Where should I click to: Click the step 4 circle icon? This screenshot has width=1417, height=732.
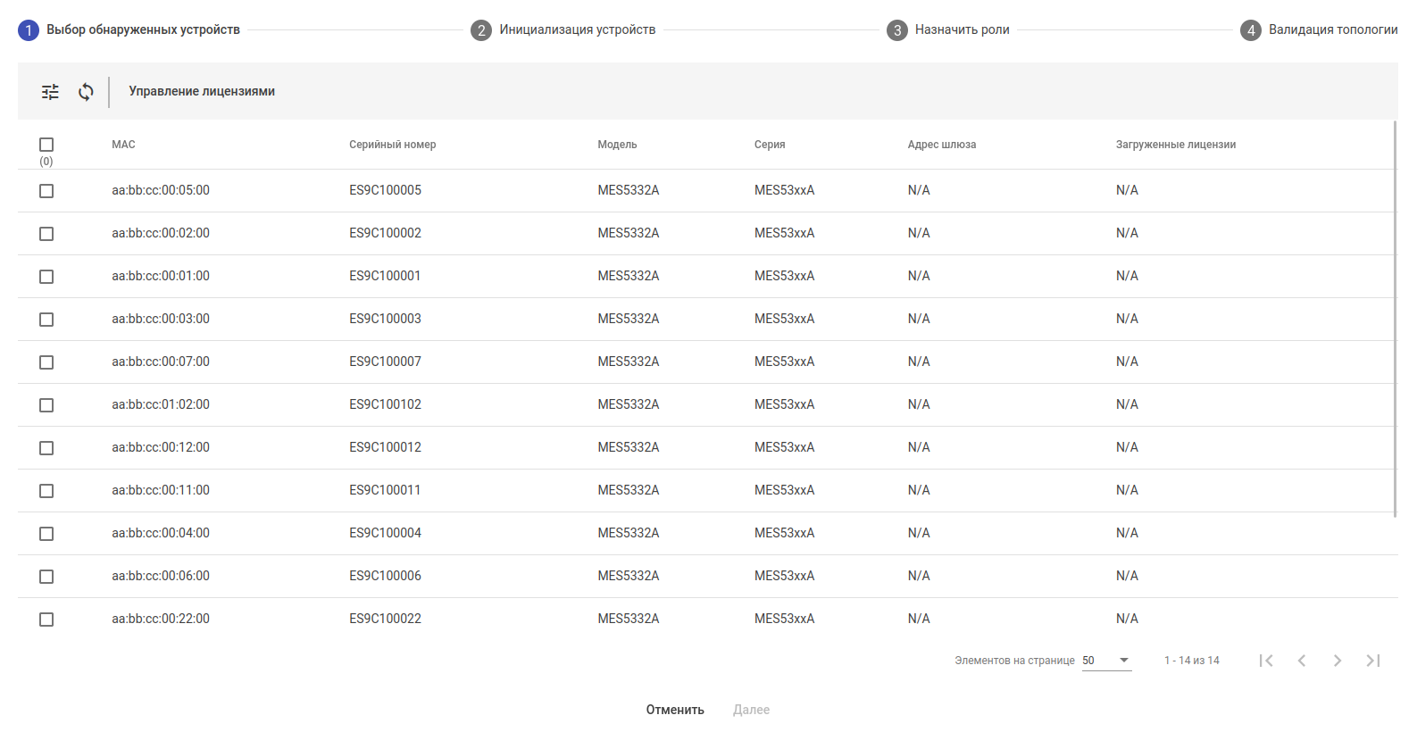click(1251, 30)
